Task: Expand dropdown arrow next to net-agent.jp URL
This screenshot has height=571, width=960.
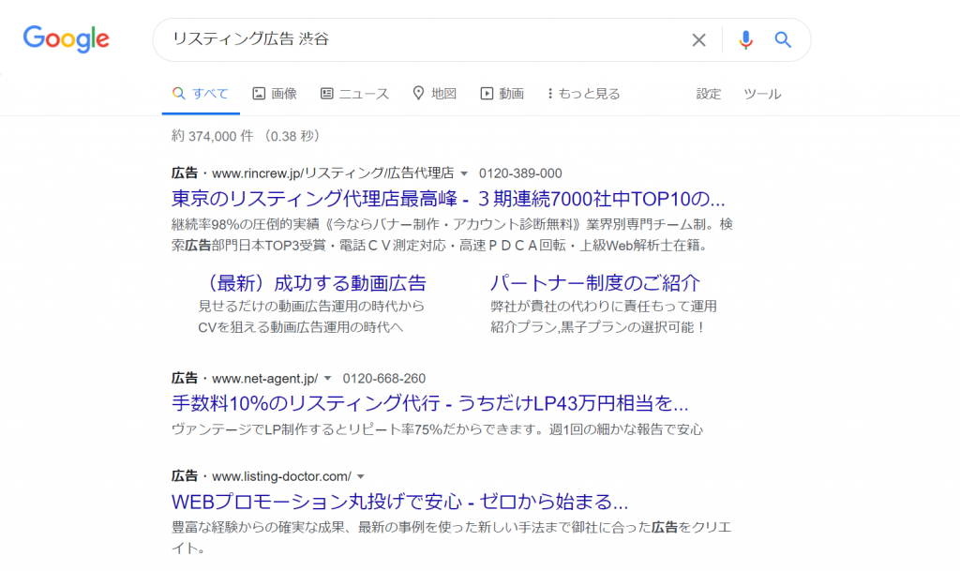Action: 327,379
